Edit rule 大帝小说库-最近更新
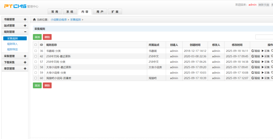 click(x=256, y=67)
